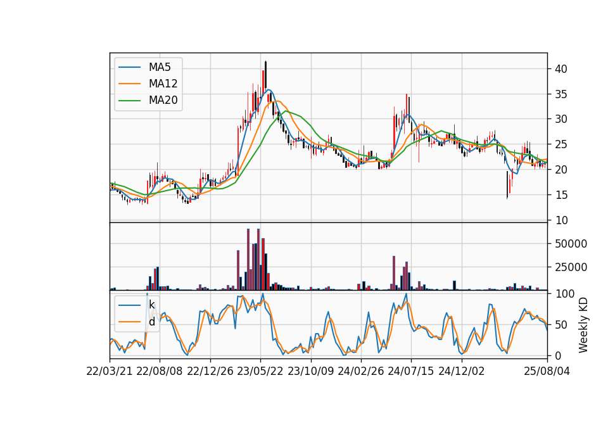
Task: Click the date label 23/05/22
Action: pos(260,371)
